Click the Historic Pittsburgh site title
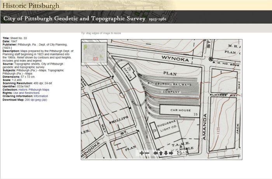272x179 pixels. (31, 5)
